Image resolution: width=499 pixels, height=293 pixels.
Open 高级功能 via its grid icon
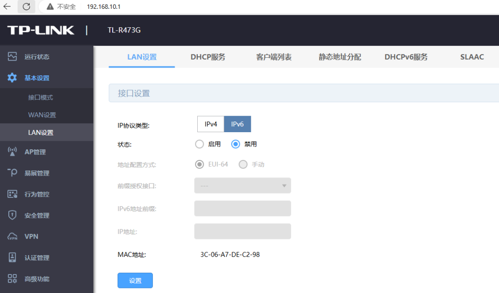coord(12,279)
